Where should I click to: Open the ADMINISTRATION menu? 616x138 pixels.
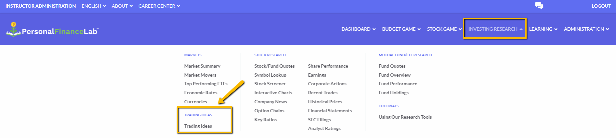pyautogui.click(x=586, y=29)
